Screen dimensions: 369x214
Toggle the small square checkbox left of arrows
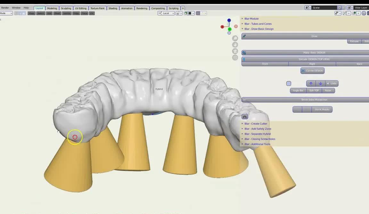coord(289,83)
